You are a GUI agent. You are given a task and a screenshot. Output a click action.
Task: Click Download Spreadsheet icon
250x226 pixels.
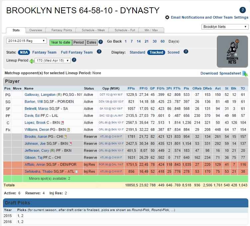(x=245, y=74)
